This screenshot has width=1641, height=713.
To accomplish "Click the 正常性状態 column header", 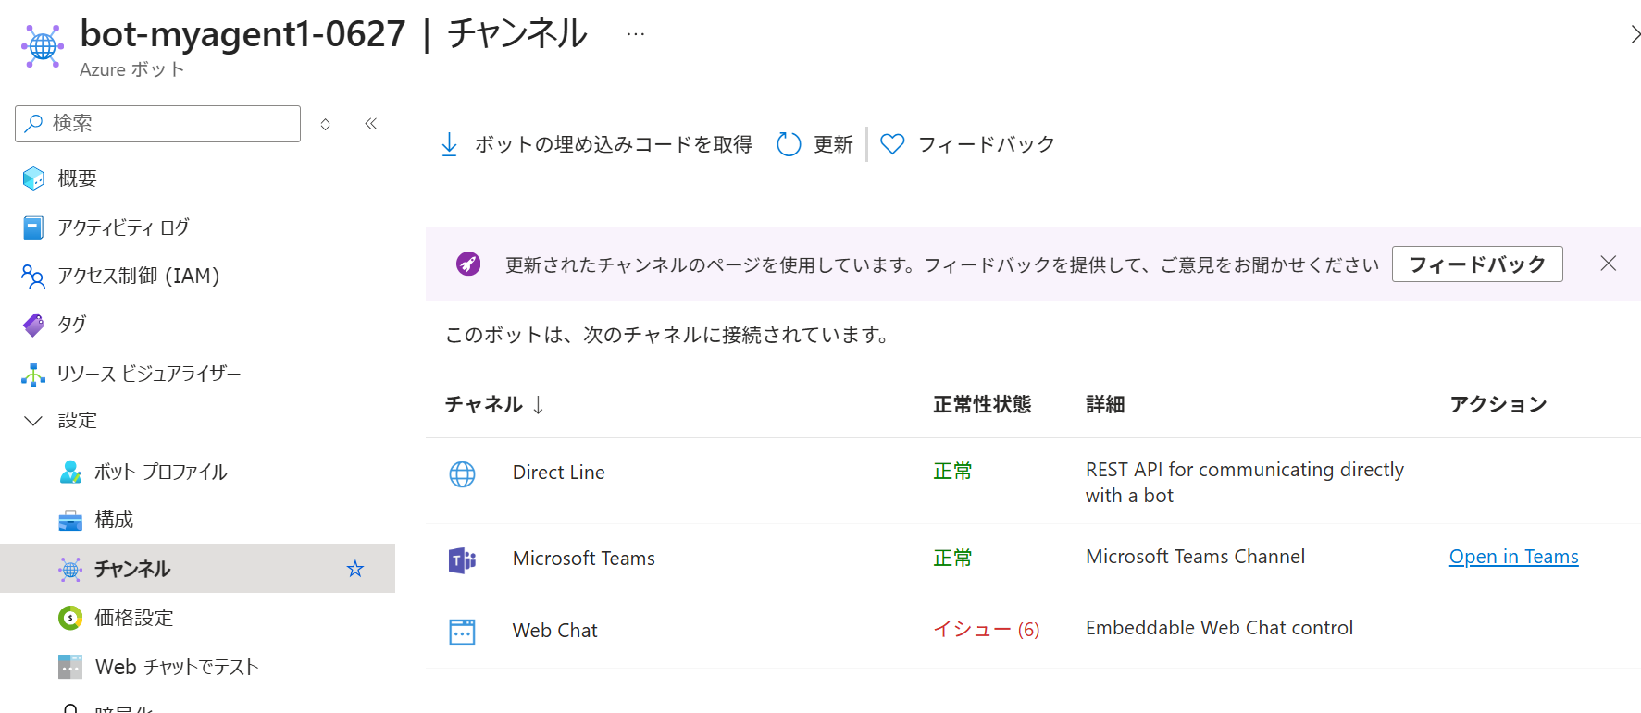I will click(982, 404).
